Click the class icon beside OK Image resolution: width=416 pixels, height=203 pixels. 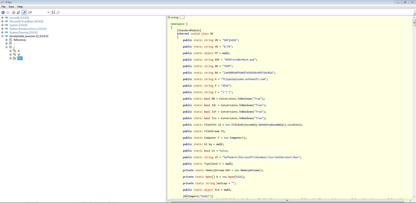(15, 58)
